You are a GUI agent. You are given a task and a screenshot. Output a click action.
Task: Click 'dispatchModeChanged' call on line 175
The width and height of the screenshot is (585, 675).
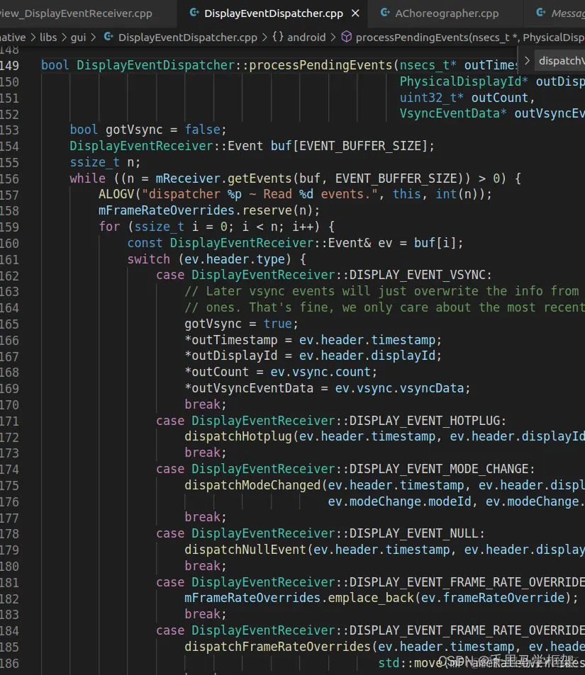252,485
